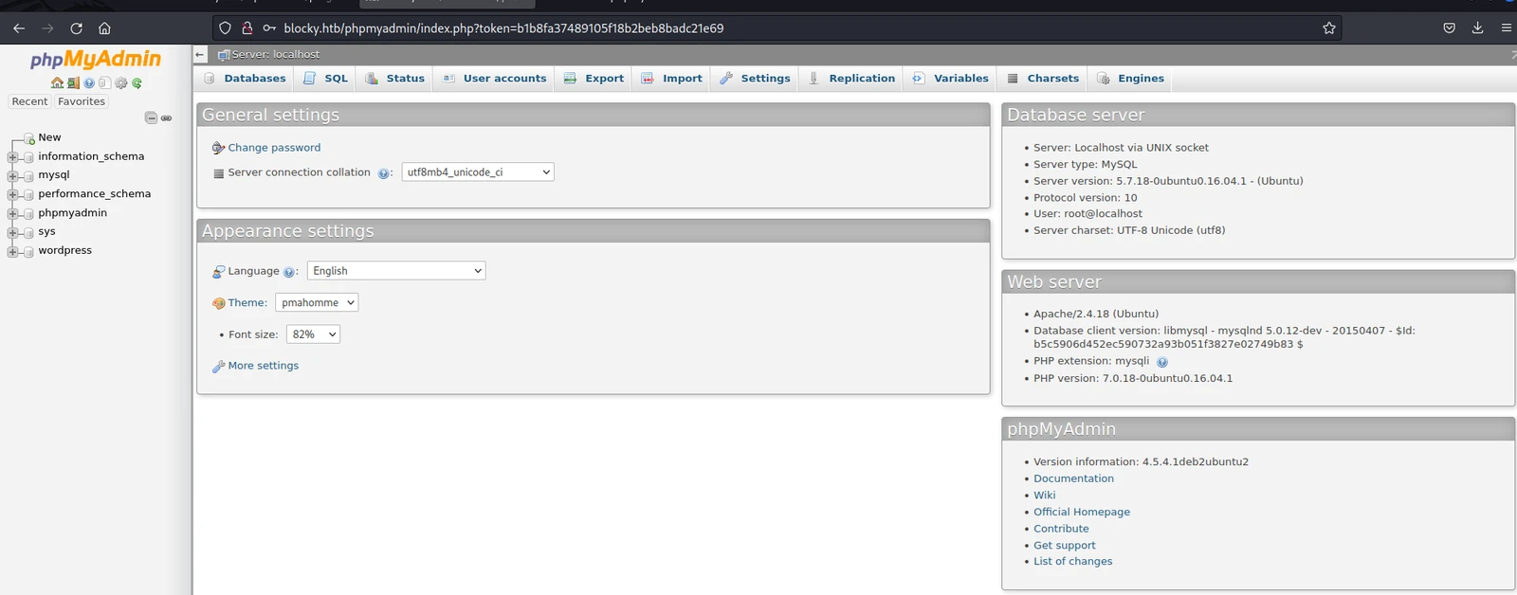Viewport: 1517px width, 595px height.
Task: Open the mysql database name in the tree
Action: pos(53,174)
